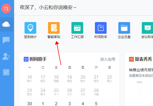Click the greeting 夜深了，小云和你说晚安
153x106 pixels.
(48, 7)
